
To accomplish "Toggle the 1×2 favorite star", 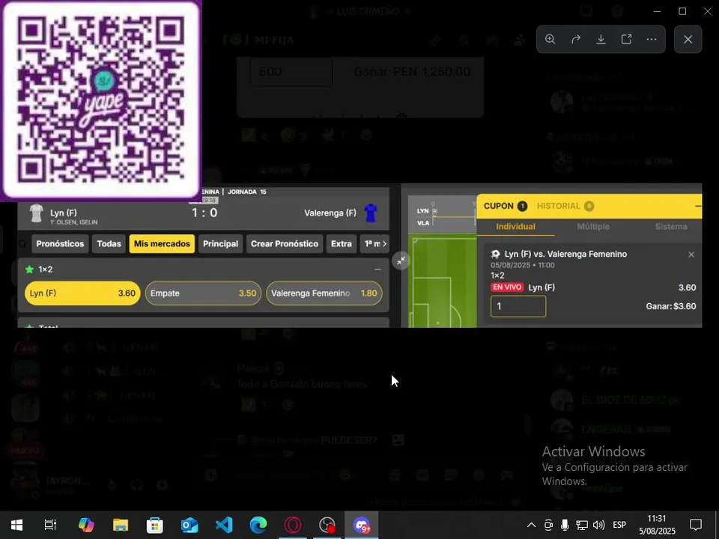I will tap(30, 269).
